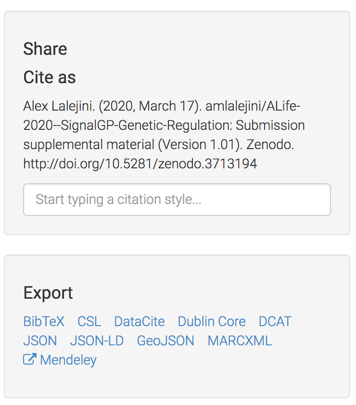The image size is (356, 405).
Task: Click the zenodo DOI URL text
Action: (x=140, y=164)
